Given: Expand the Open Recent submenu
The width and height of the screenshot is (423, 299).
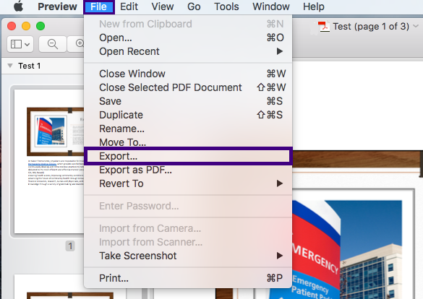Looking at the screenshot, I should click(x=188, y=51).
